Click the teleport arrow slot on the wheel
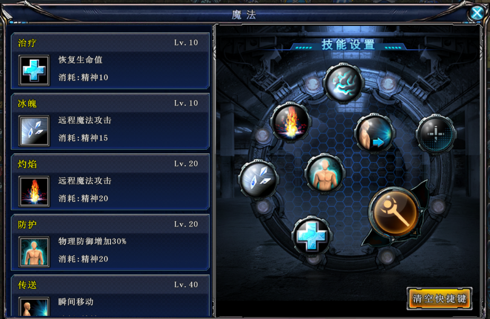 [375, 134]
